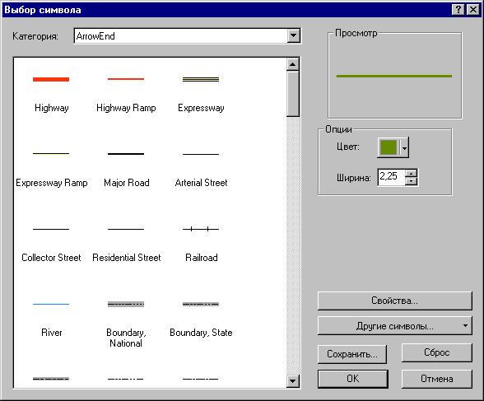Image resolution: width=484 pixels, height=401 pixels.
Task: Select the Highway line symbol
Action: (x=51, y=92)
